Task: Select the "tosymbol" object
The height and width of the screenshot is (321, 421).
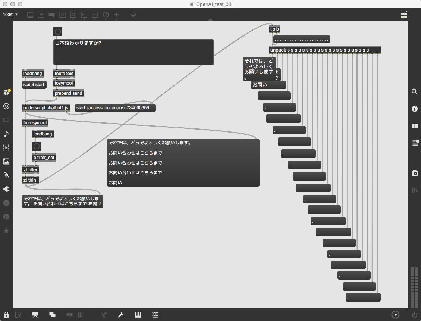Action: [64, 83]
